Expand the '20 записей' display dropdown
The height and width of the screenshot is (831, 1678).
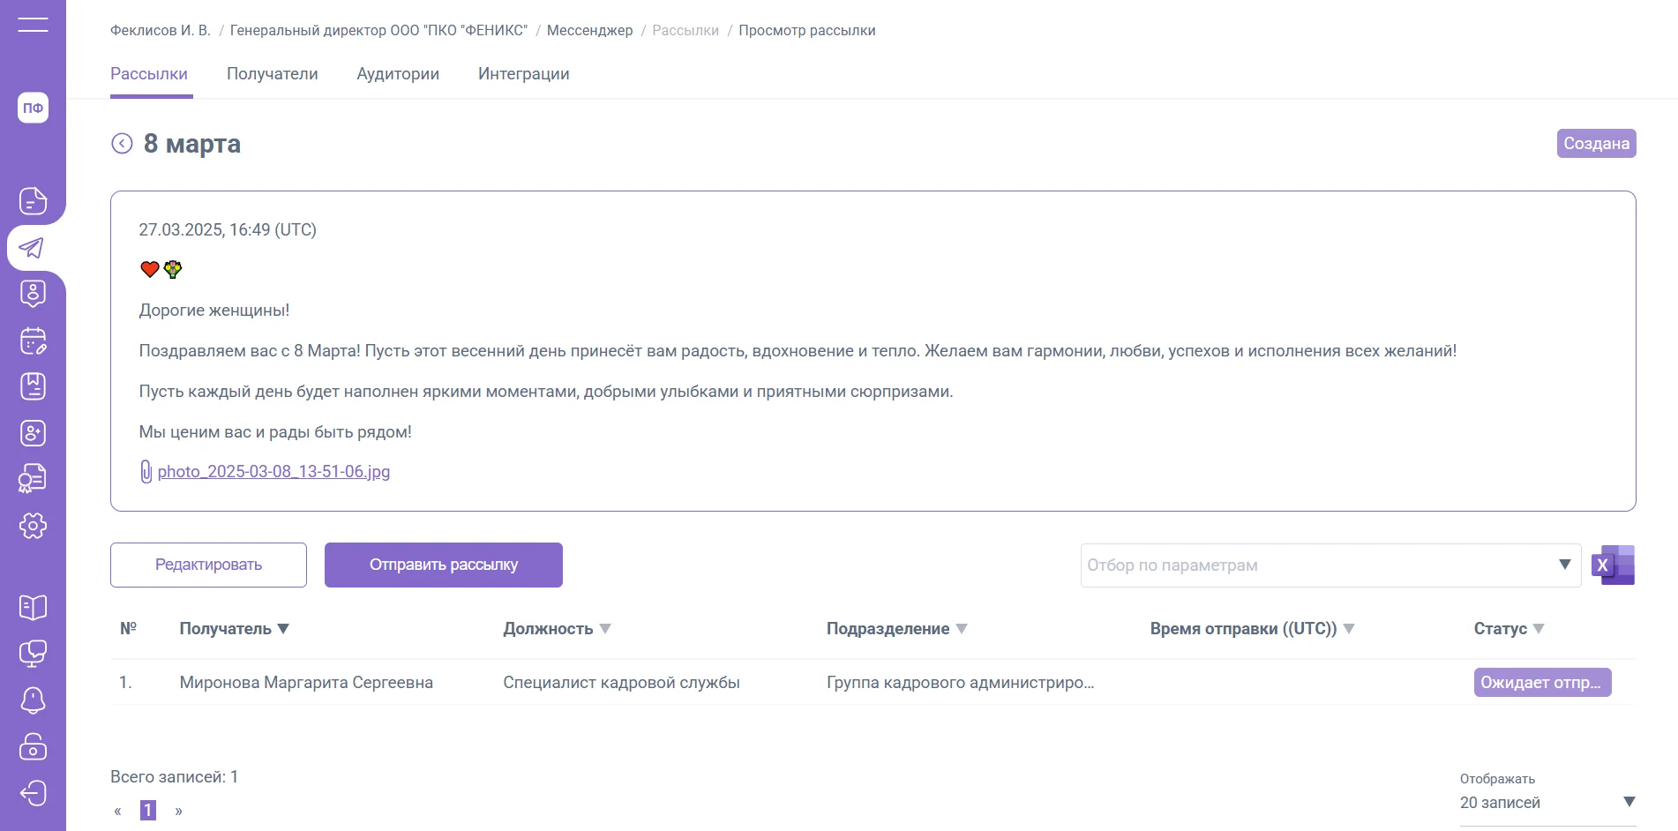coord(1547,803)
